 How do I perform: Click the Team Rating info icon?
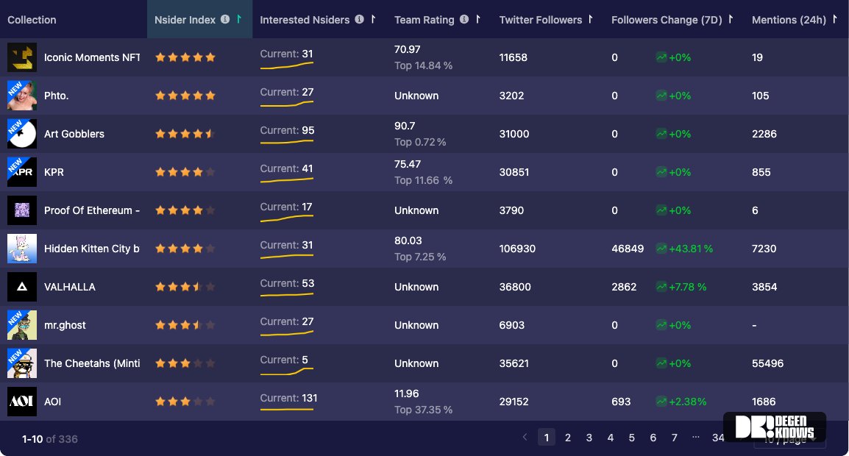click(x=464, y=20)
